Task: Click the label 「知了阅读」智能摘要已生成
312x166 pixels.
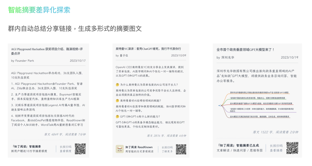Action: point(238,145)
